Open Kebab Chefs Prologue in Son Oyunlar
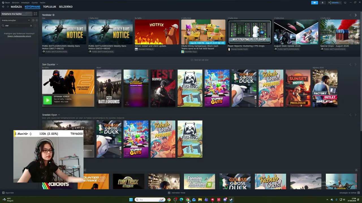Image resolution: width=362 pixels, height=203 pixels. [x=271, y=88]
